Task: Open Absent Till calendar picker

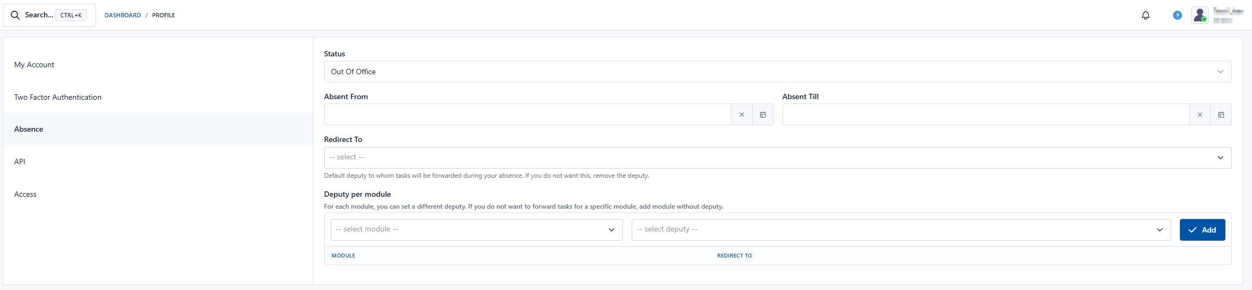Action: pos(1221,114)
